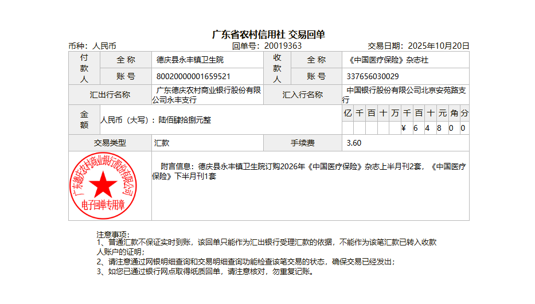Click the 广东省农村信用社 交易回单 title
Viewport: 535px width, 304px height.
[x=268, y=34]
